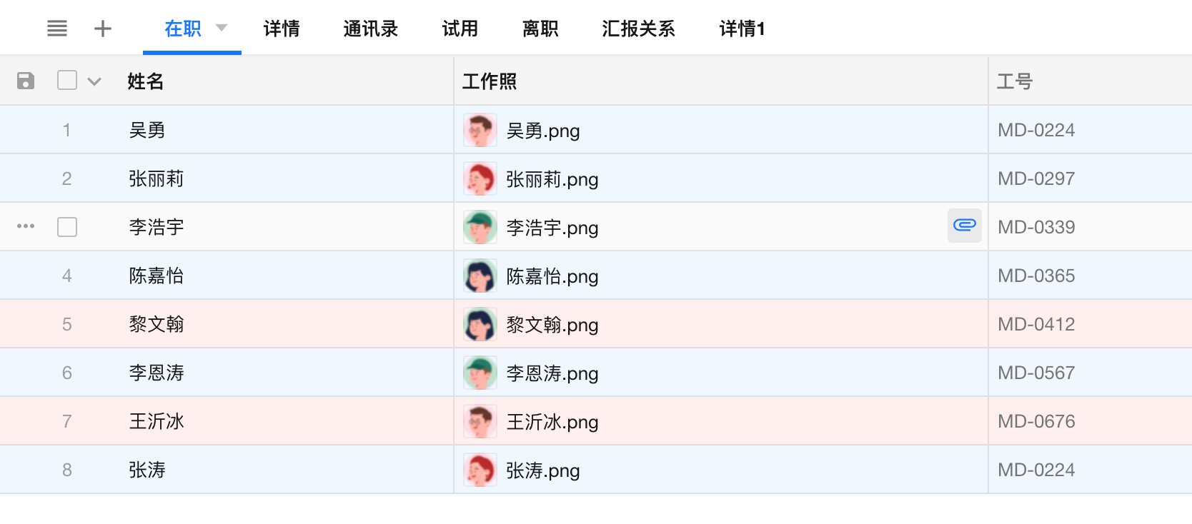
Task: Preview 吴勇.png avatar thumbnail
Action: [480, 131]
